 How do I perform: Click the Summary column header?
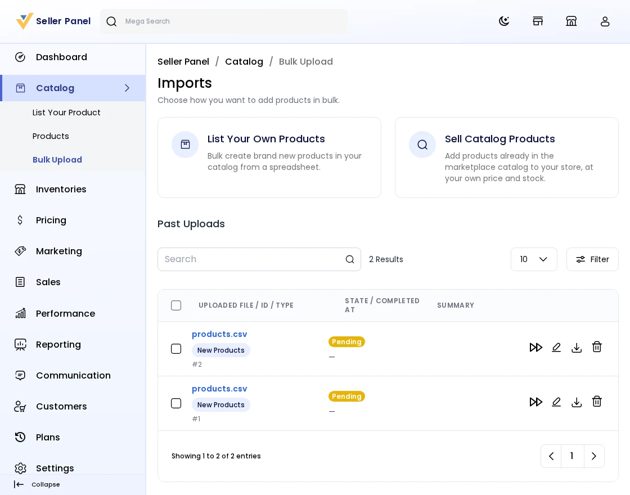pyautogui.click(x=456, y=305)
